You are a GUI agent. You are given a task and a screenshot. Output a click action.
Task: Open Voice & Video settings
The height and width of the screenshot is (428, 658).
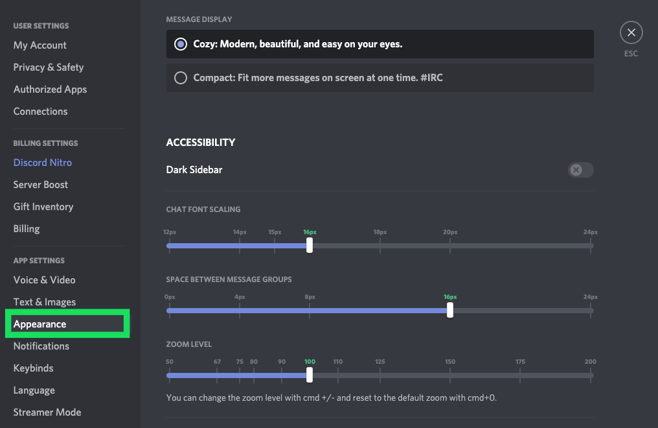tap(44, 280)
